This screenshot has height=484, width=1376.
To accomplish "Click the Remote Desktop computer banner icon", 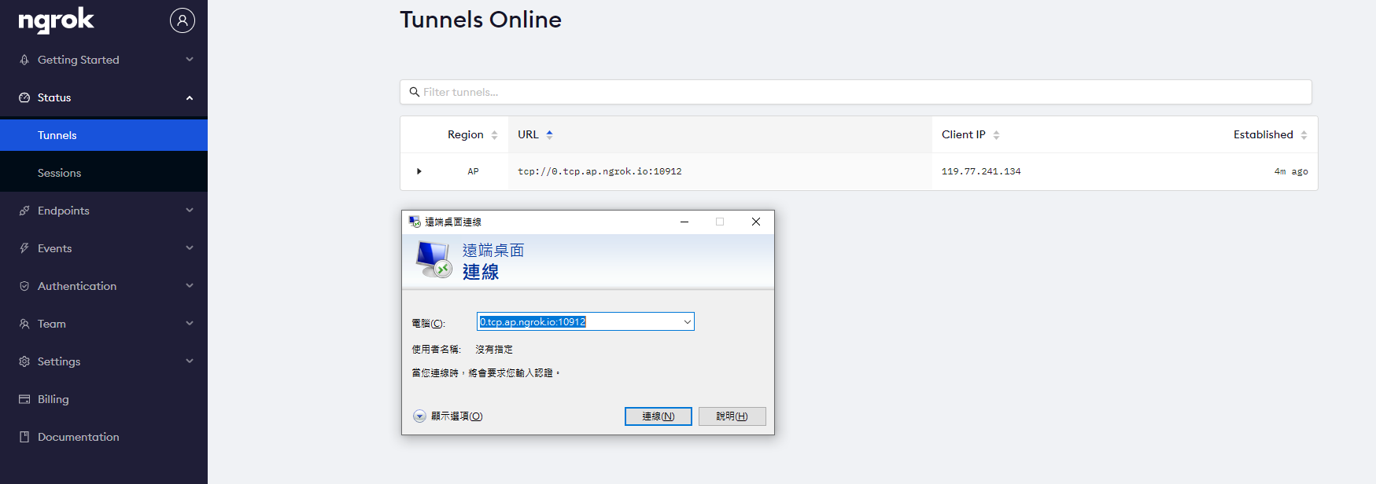I will [433, 259].
